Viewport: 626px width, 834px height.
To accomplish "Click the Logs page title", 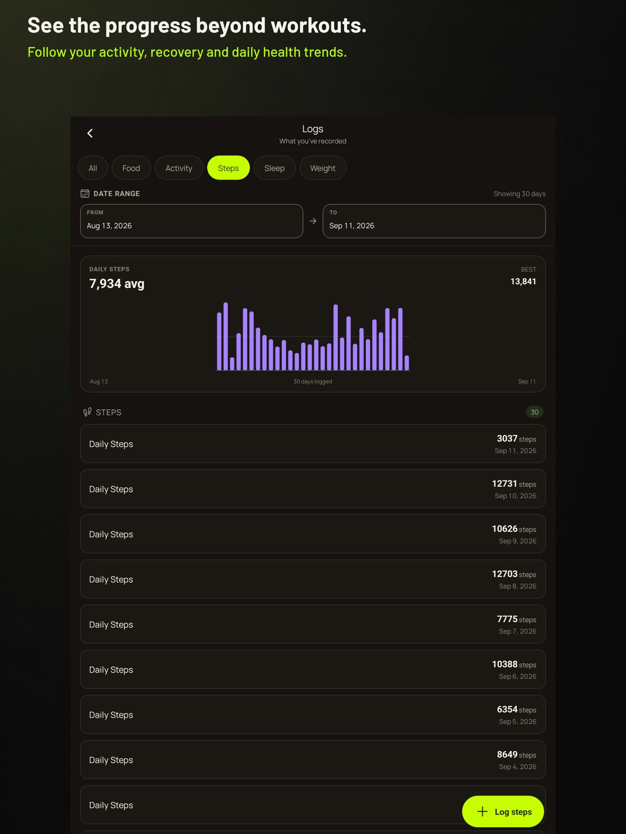I will (x=313, y=129).
